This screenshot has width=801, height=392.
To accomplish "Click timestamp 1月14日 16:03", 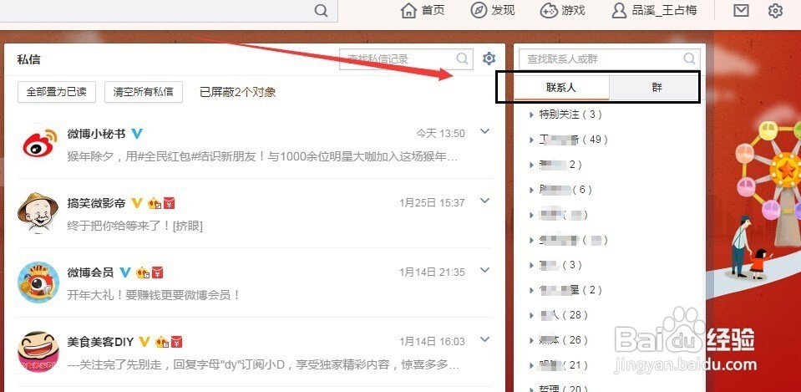I will tap(432, 342).
